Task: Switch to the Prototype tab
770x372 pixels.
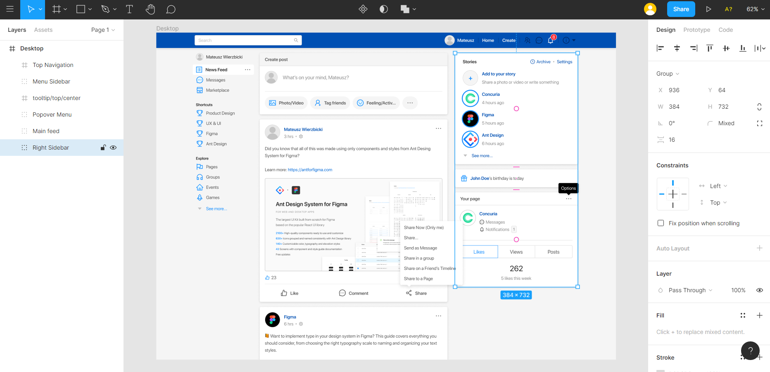Action: pos(697,30)
